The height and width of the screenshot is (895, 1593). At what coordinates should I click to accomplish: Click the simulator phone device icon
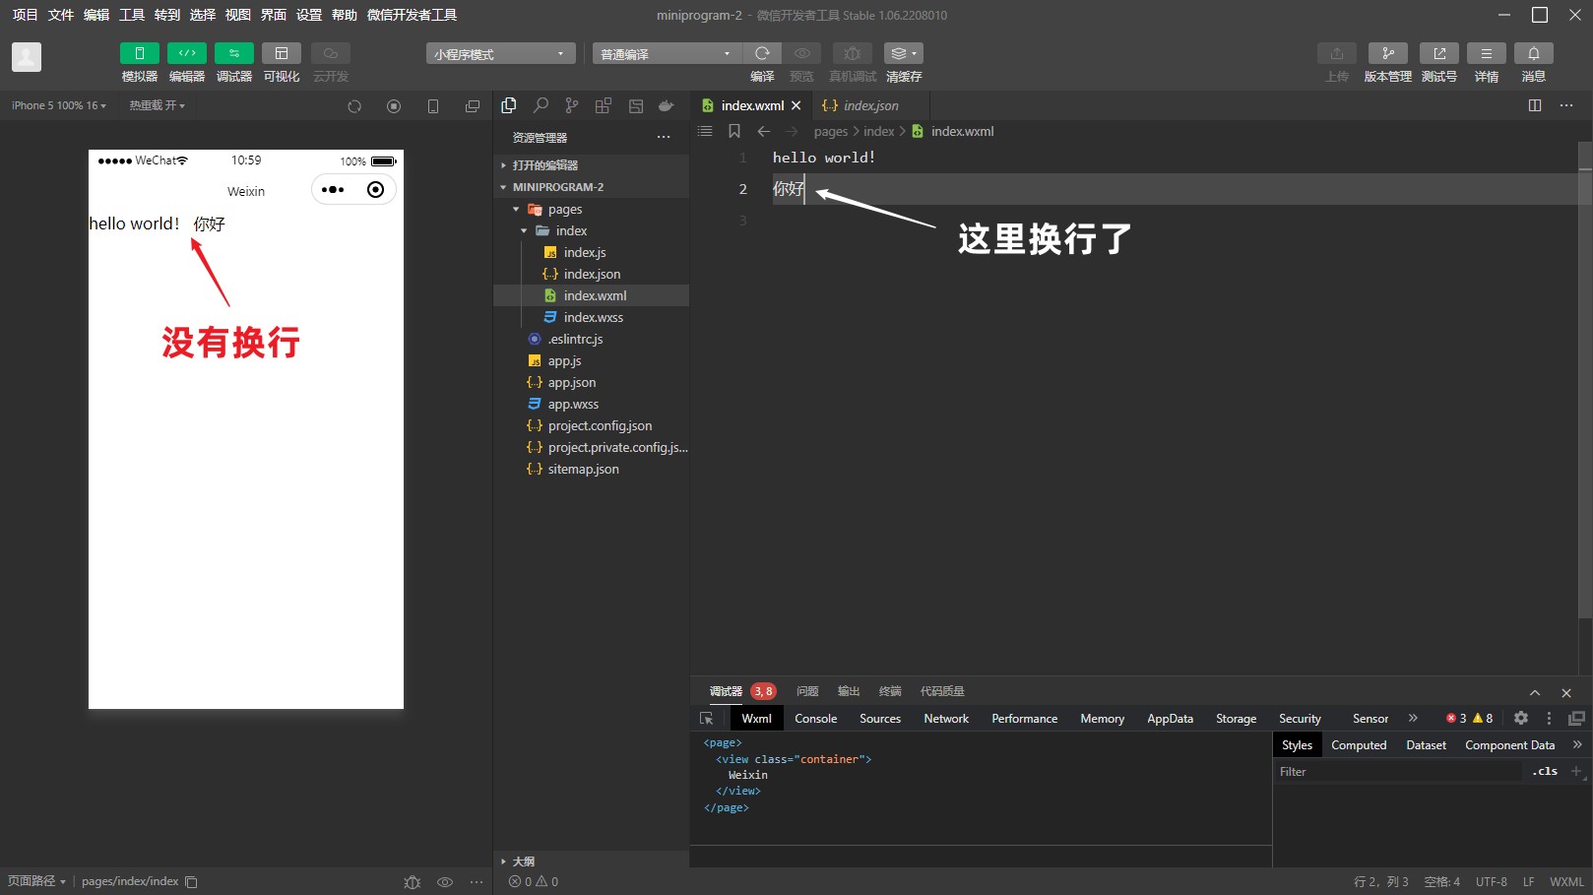[x=433, y=106]
